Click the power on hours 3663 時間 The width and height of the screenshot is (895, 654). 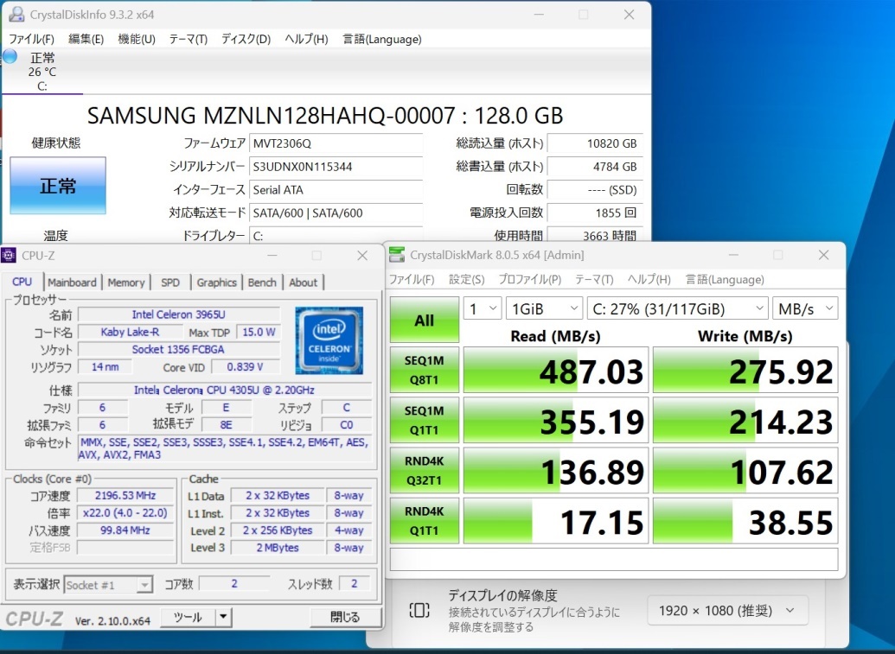[x=595, y=236]
